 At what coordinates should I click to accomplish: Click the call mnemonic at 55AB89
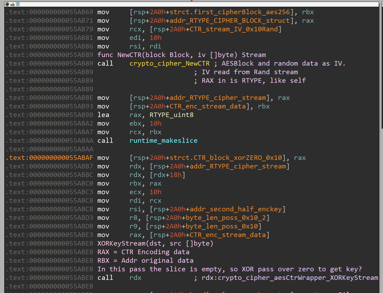[105, 63]
